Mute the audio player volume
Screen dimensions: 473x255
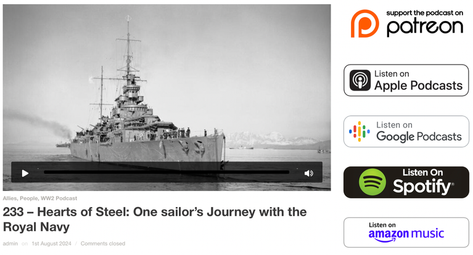[308, 173]
